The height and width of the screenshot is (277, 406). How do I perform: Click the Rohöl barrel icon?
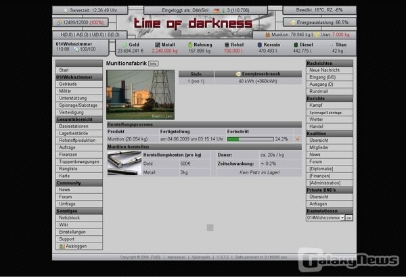[x=227, y=45]
